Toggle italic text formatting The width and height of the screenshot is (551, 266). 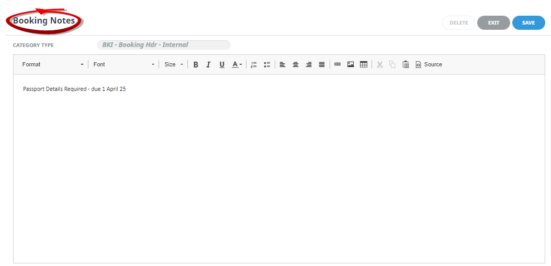point(208,65)
